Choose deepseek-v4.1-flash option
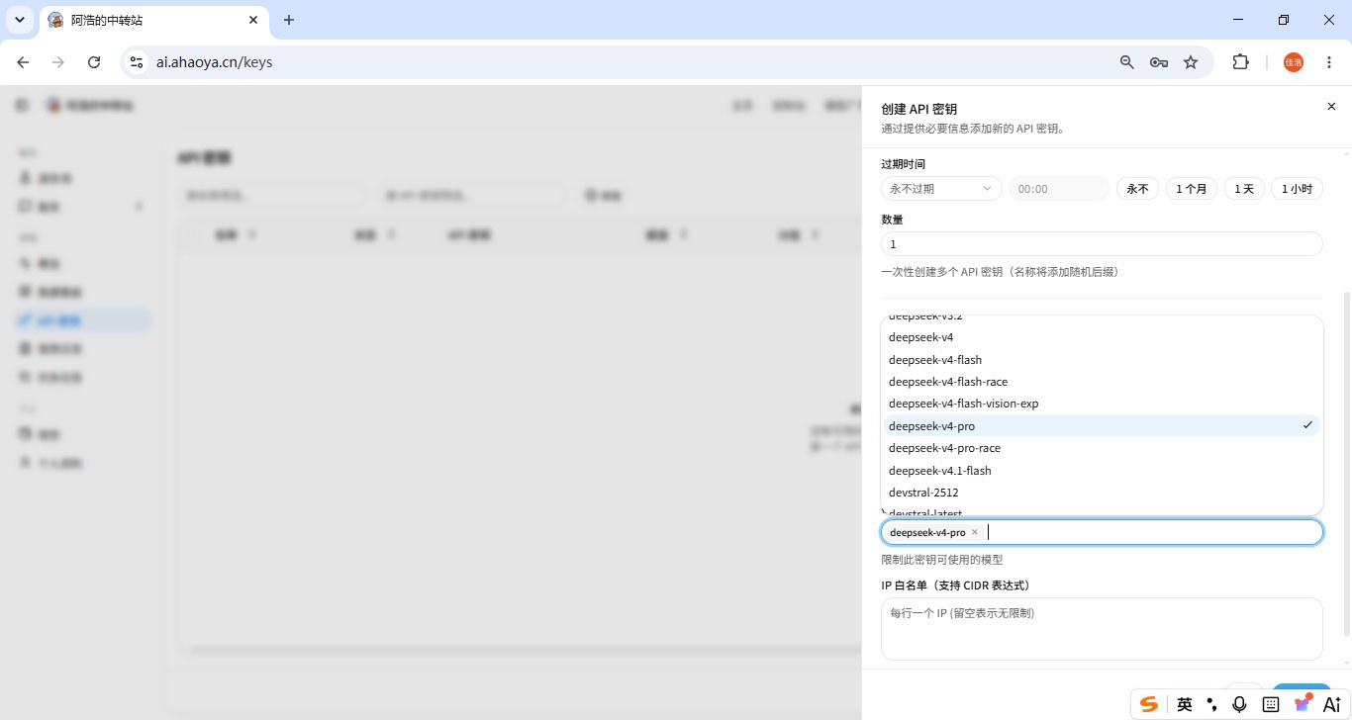The image size is (1352, 720). pos(1102,471)
